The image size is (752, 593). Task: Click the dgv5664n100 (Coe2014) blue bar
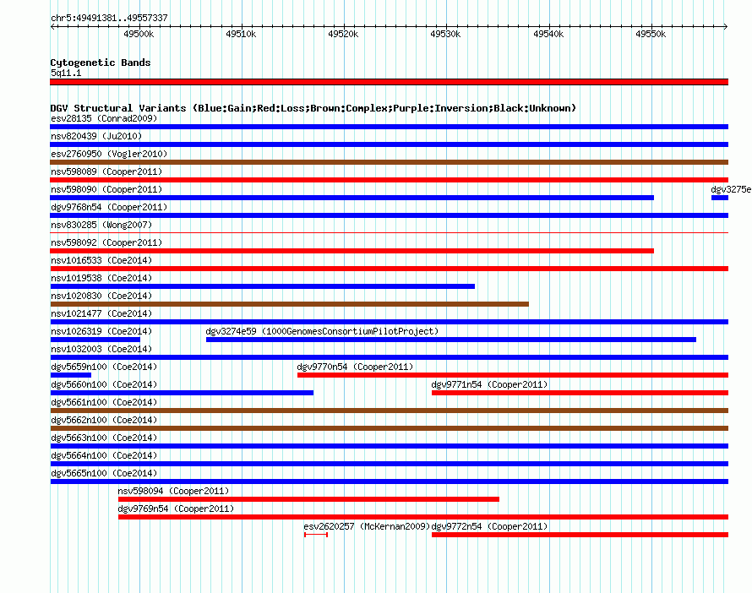coord(389,464)
